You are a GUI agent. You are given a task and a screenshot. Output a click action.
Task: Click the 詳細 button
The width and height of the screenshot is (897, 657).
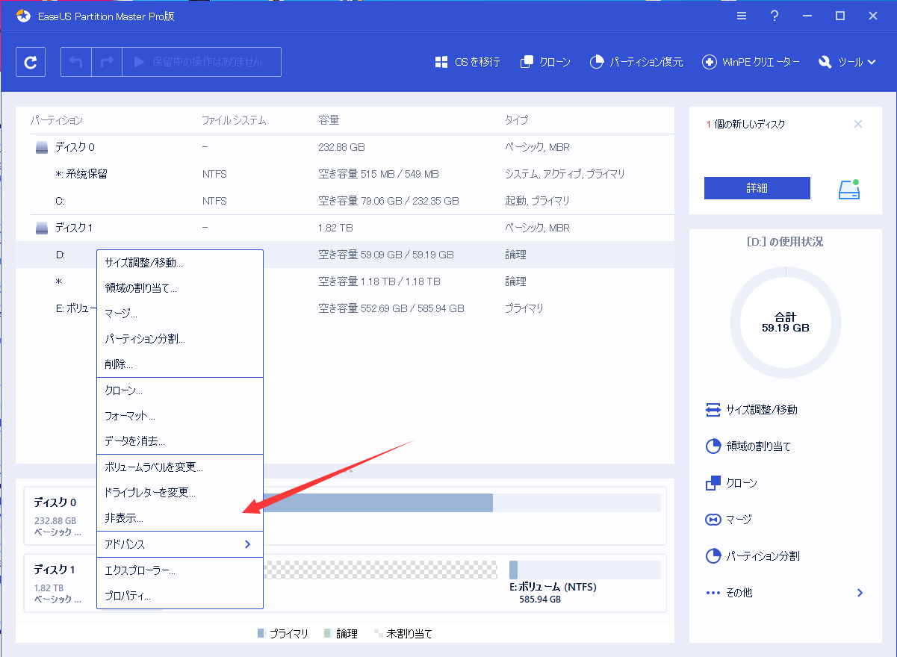coord(757,188)
